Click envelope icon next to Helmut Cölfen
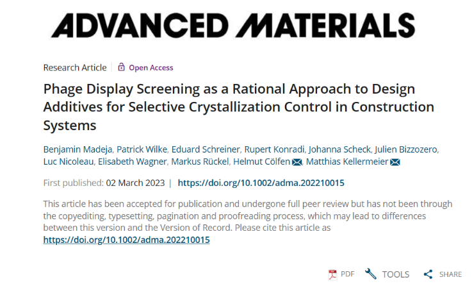472x284 pixels. (297, 162)
